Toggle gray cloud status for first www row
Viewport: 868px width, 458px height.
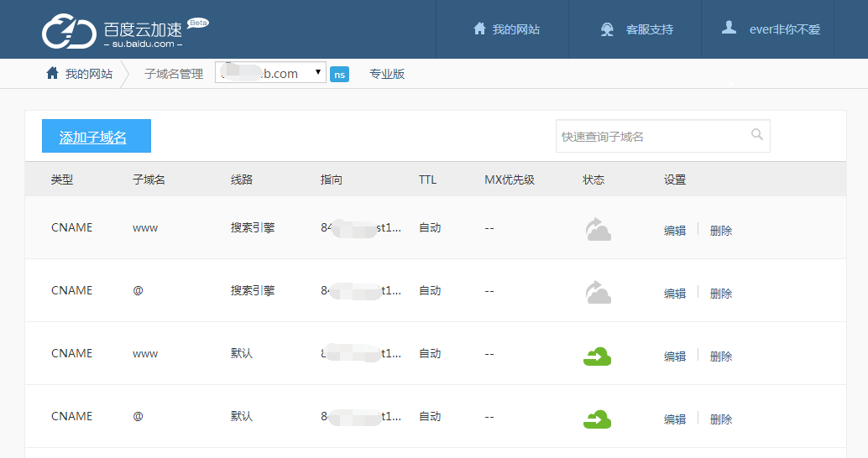(597, 229)
